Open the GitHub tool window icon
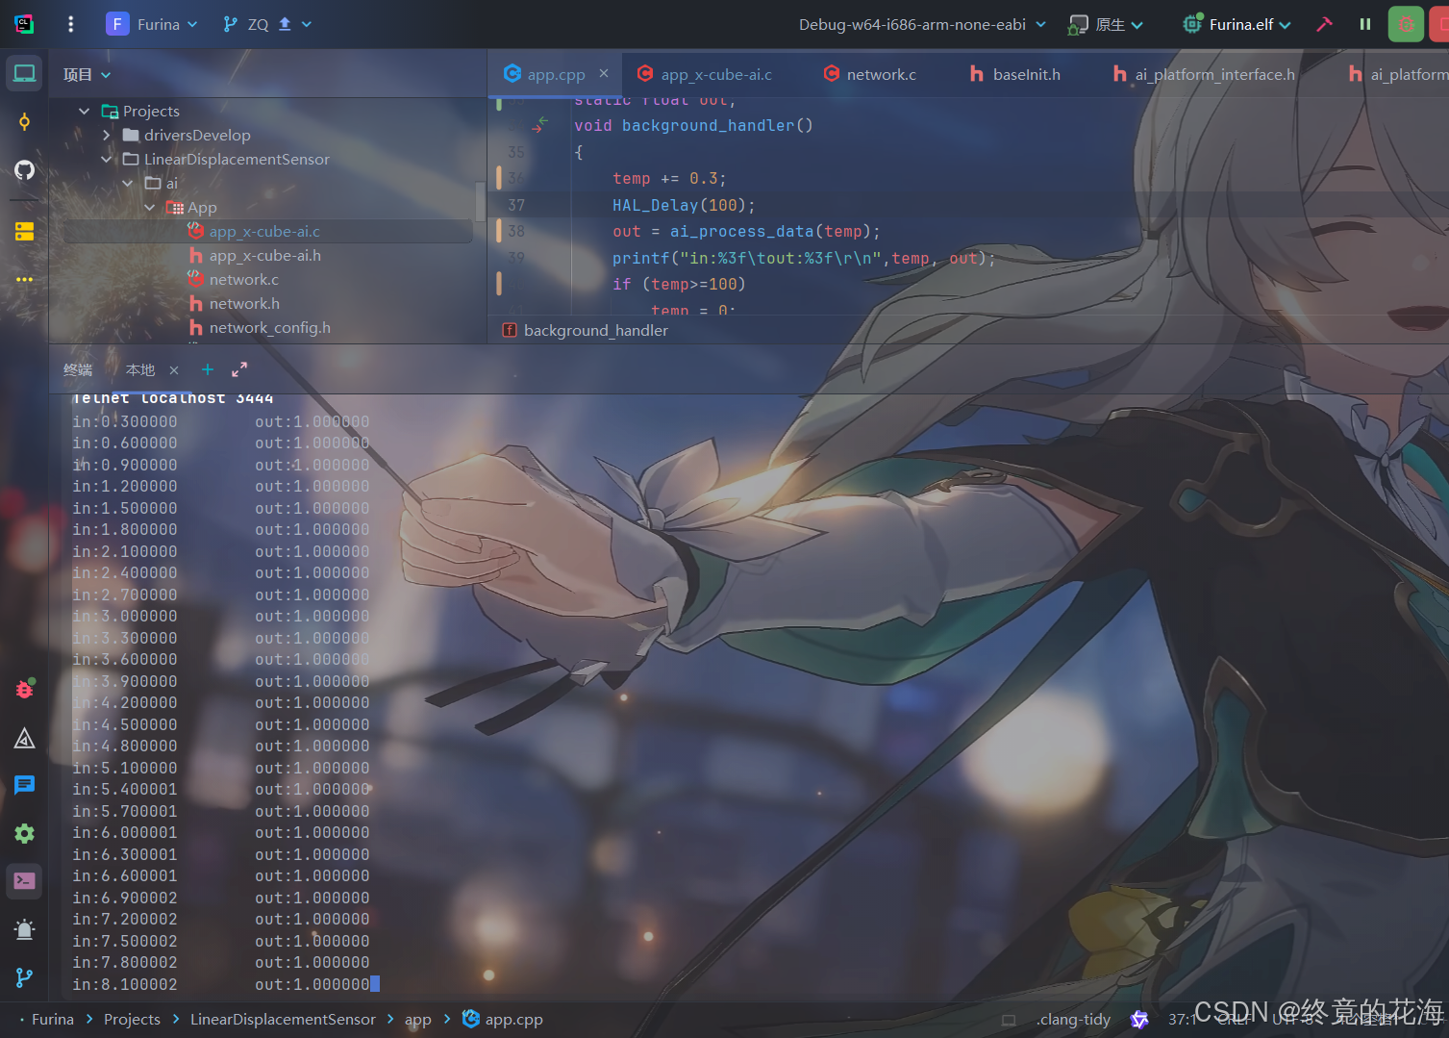The height and width of the screenshot is (1038, 1449). pyautogui.click(x=24, y=170)
